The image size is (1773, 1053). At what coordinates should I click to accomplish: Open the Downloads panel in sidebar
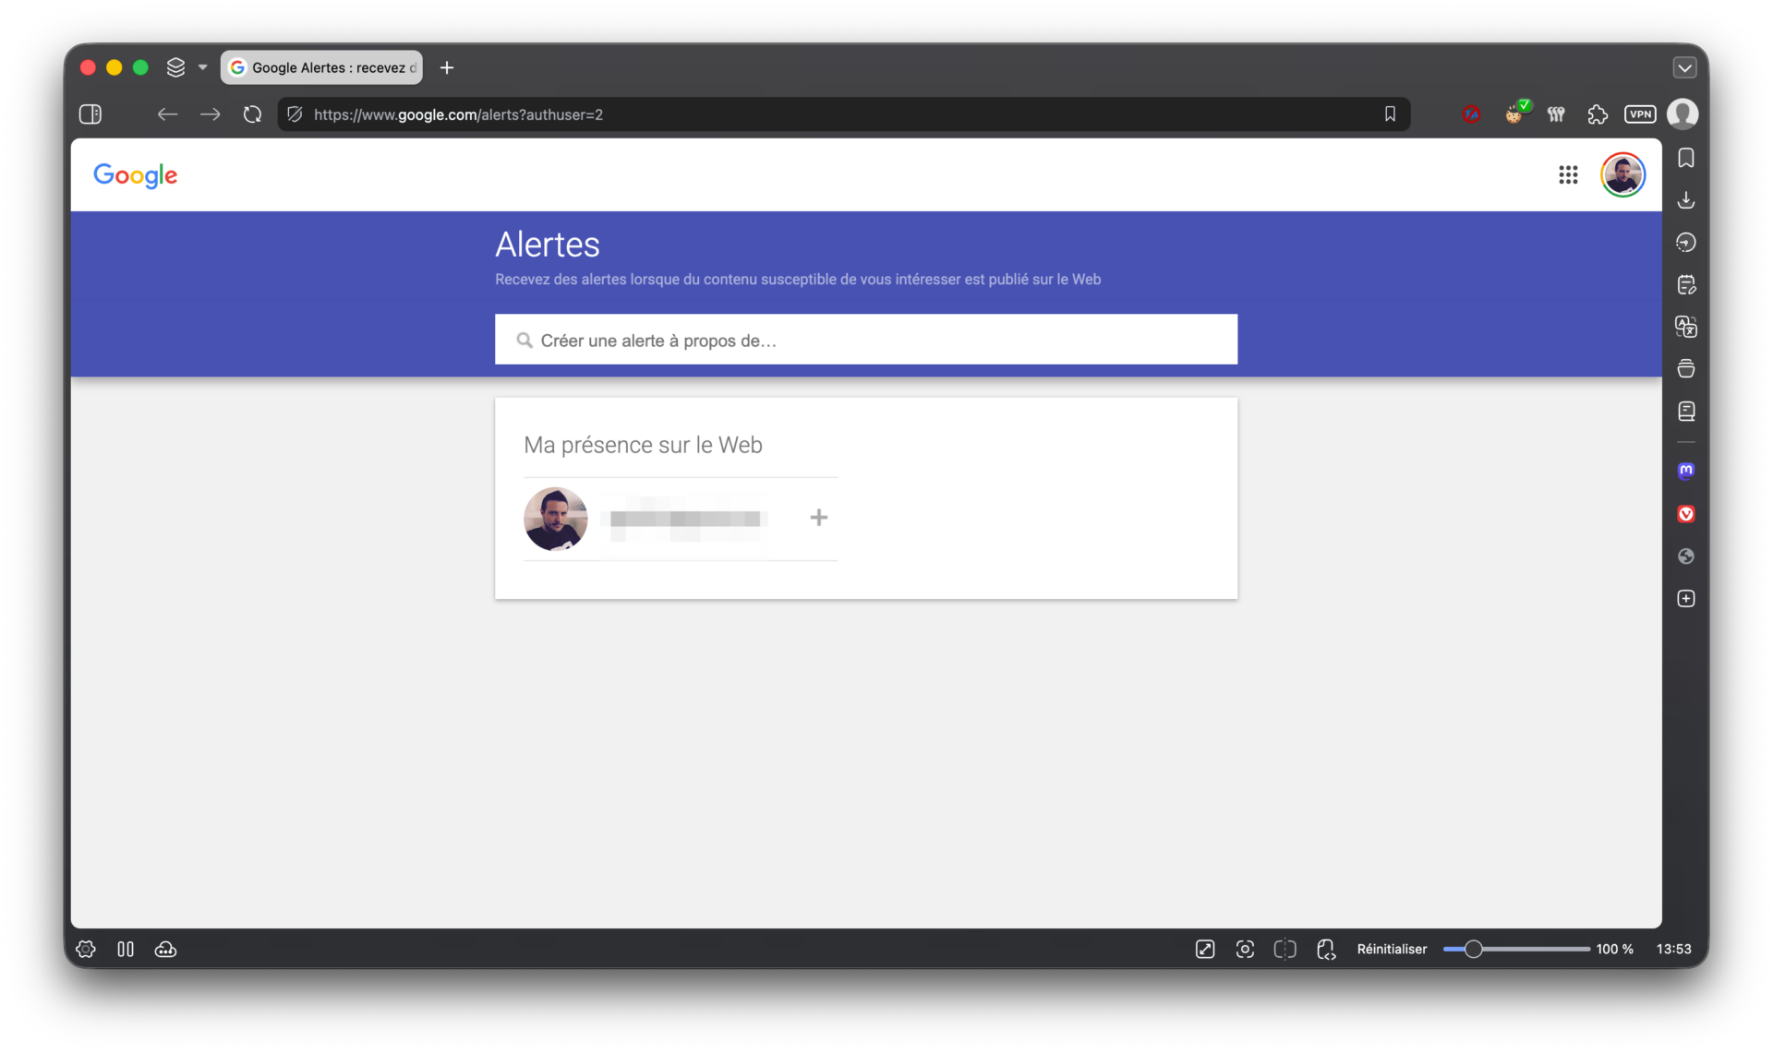[1685, 200]
